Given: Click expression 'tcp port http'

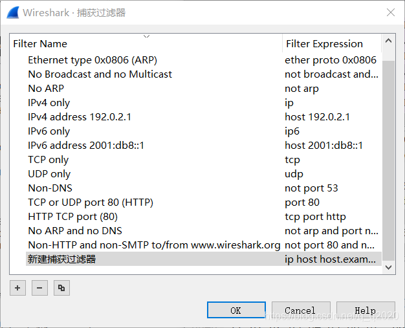Looking at the screenshot, I should pyautogui.click(x=315, y=216).
